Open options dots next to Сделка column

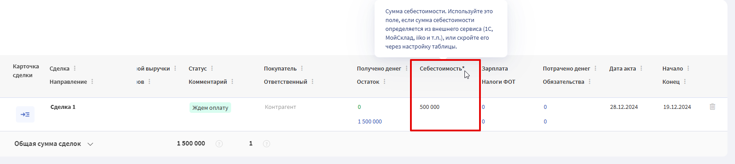[x=75, y=68]
